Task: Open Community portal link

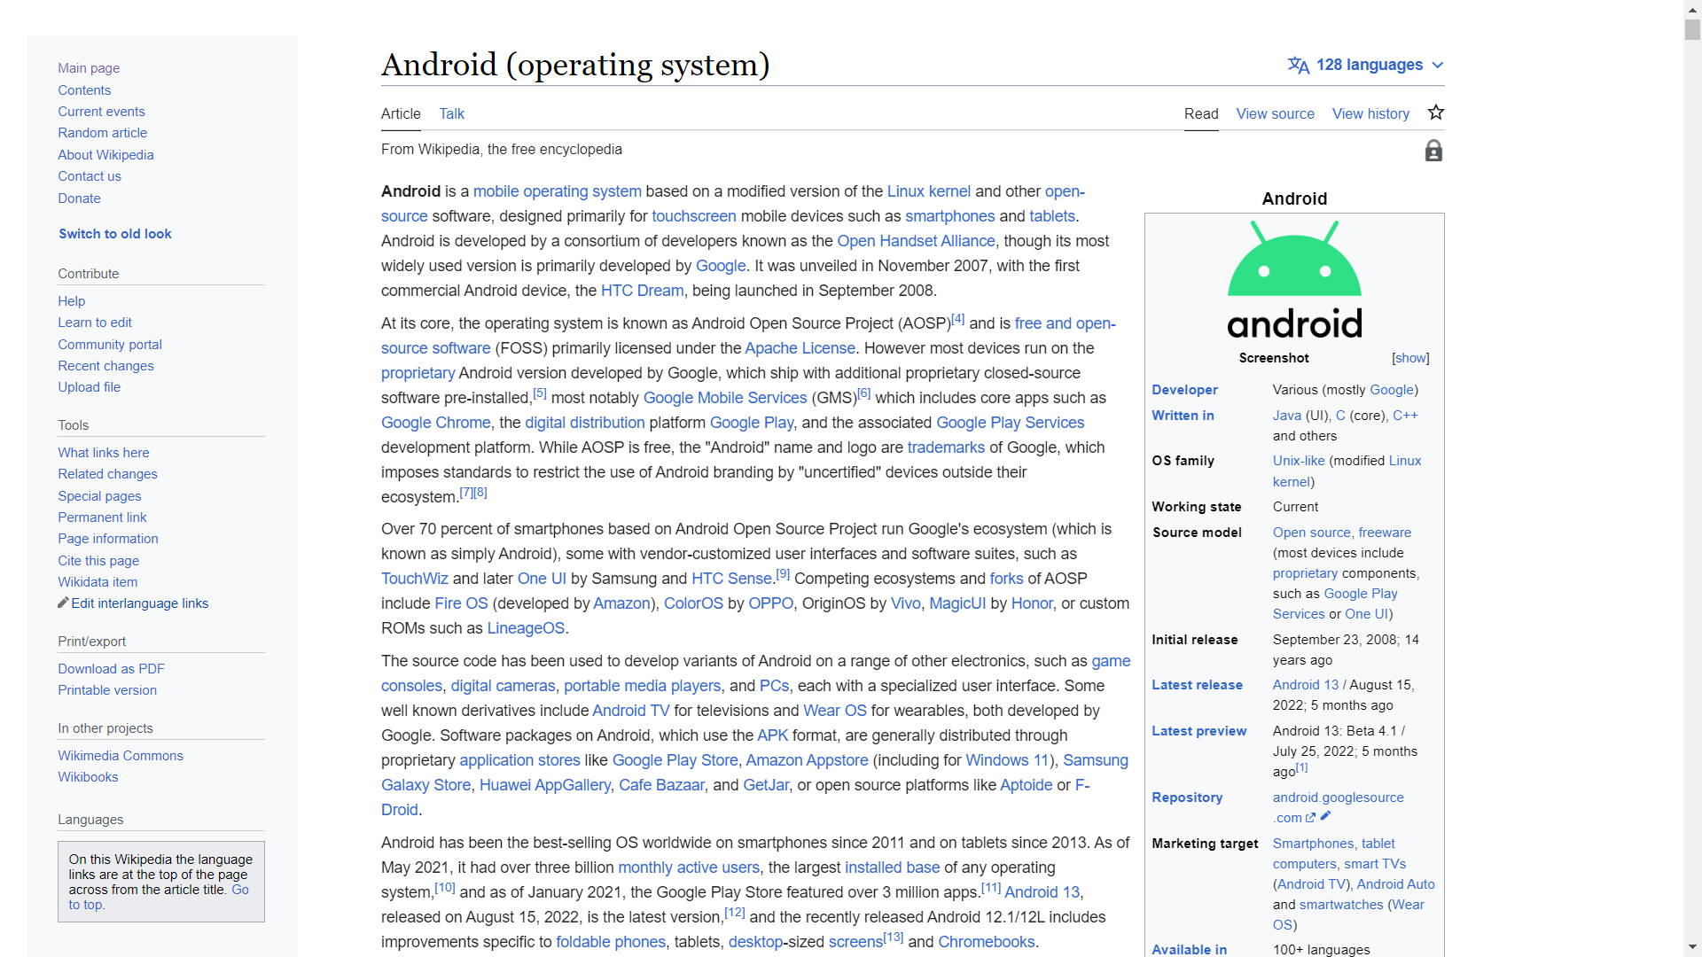Action: [110, 345]
